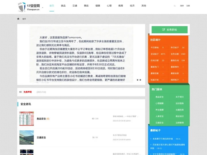Click the 注册 register link
Image resolution: width=207 pixels, height=155 pixels.
188,6
